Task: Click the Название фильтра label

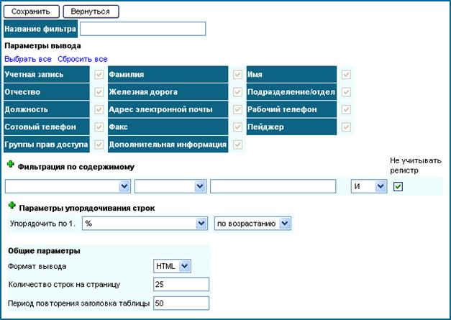Action: [40, 29]
